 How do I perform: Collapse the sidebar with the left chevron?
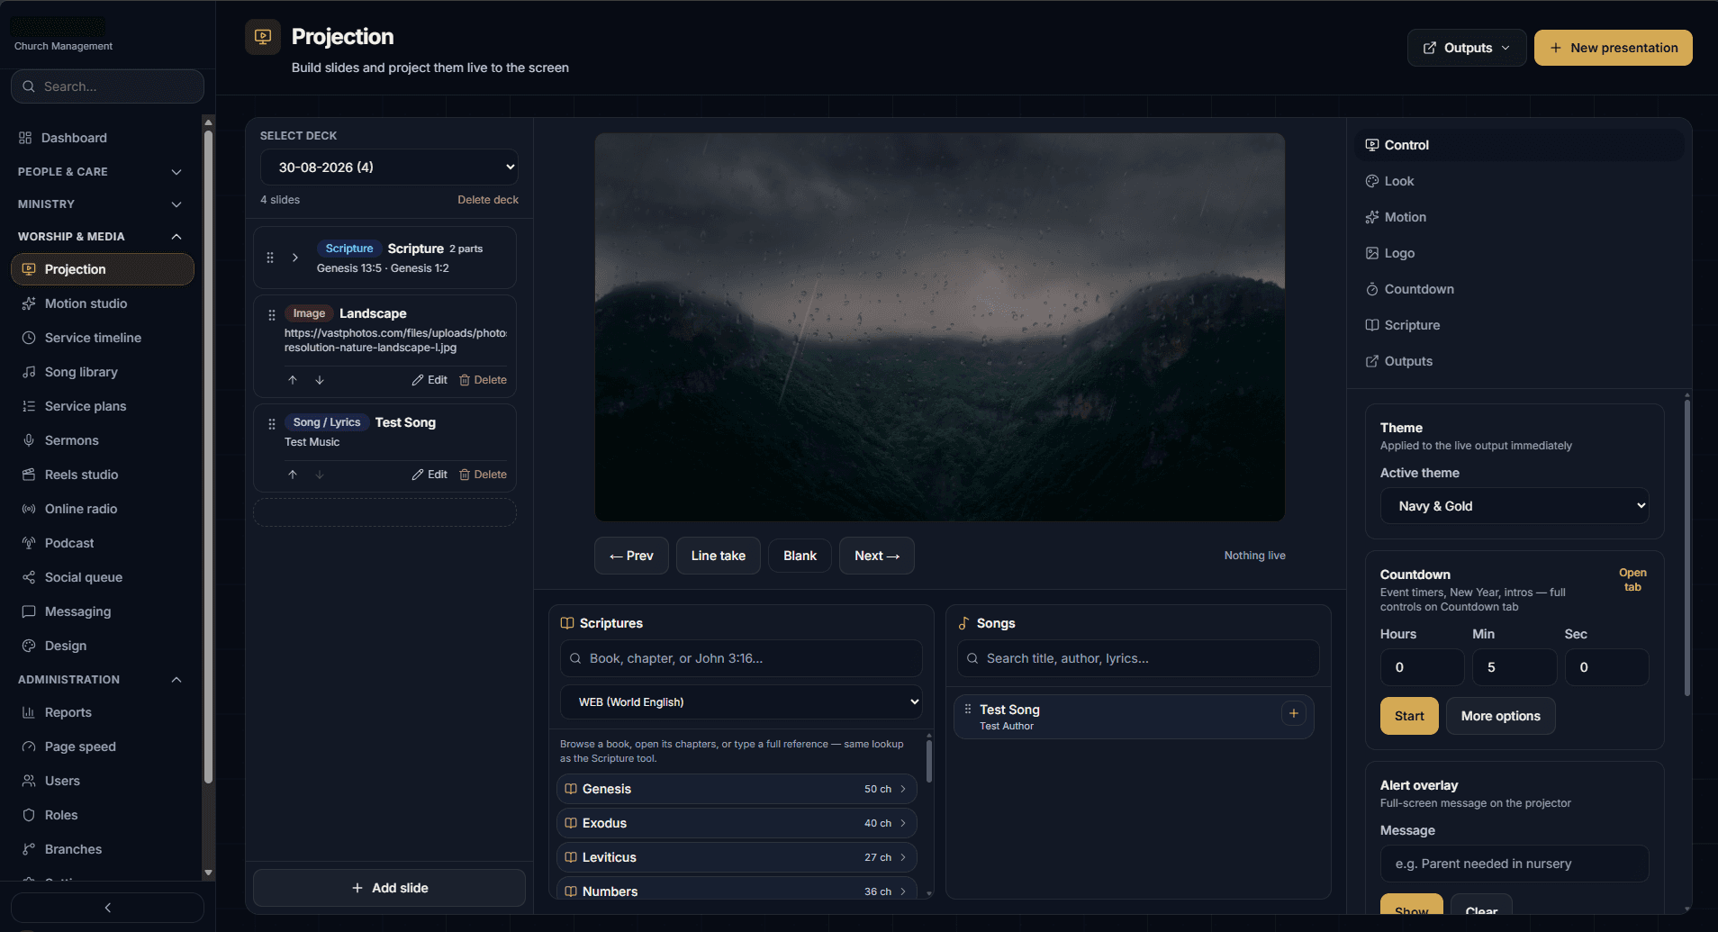(107, 908)
